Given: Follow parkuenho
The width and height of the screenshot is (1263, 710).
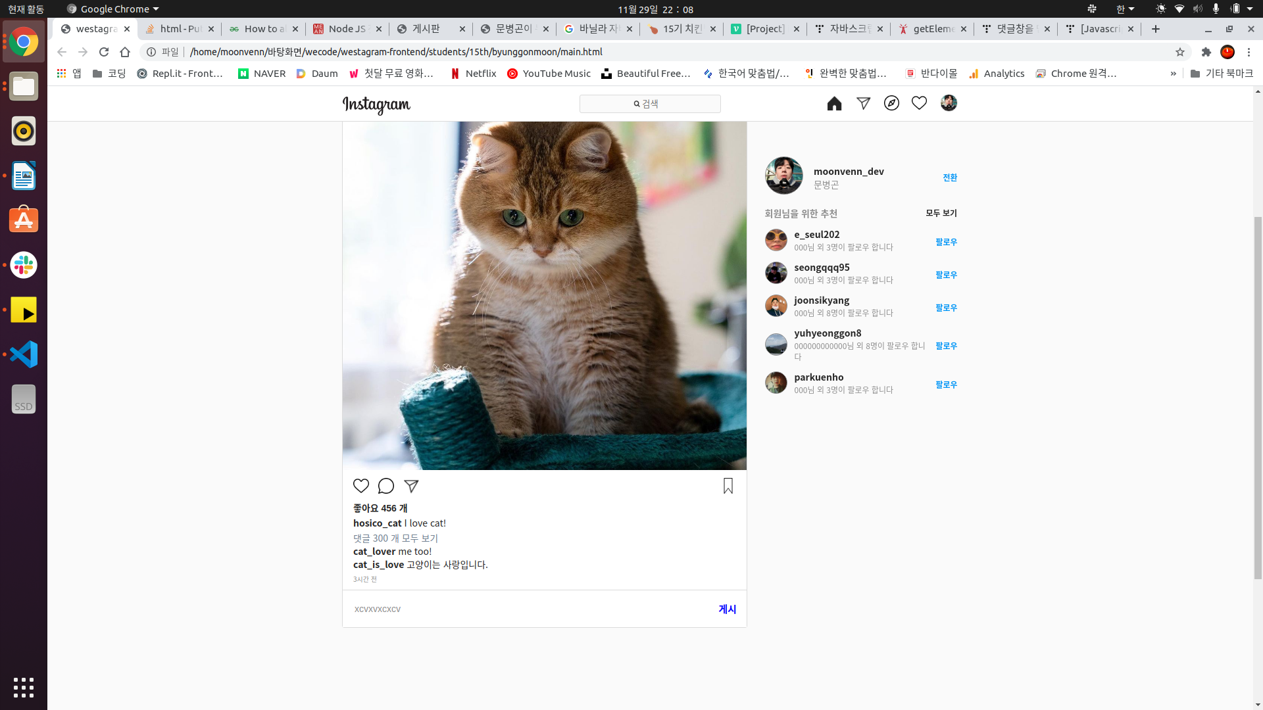Looking at the screenshot, I should pyautogui.click(x=946, y=385).
